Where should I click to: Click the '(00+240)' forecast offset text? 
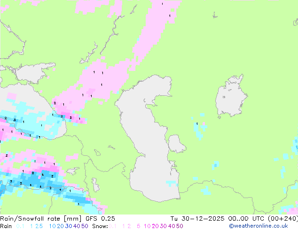tap(283, 219)
